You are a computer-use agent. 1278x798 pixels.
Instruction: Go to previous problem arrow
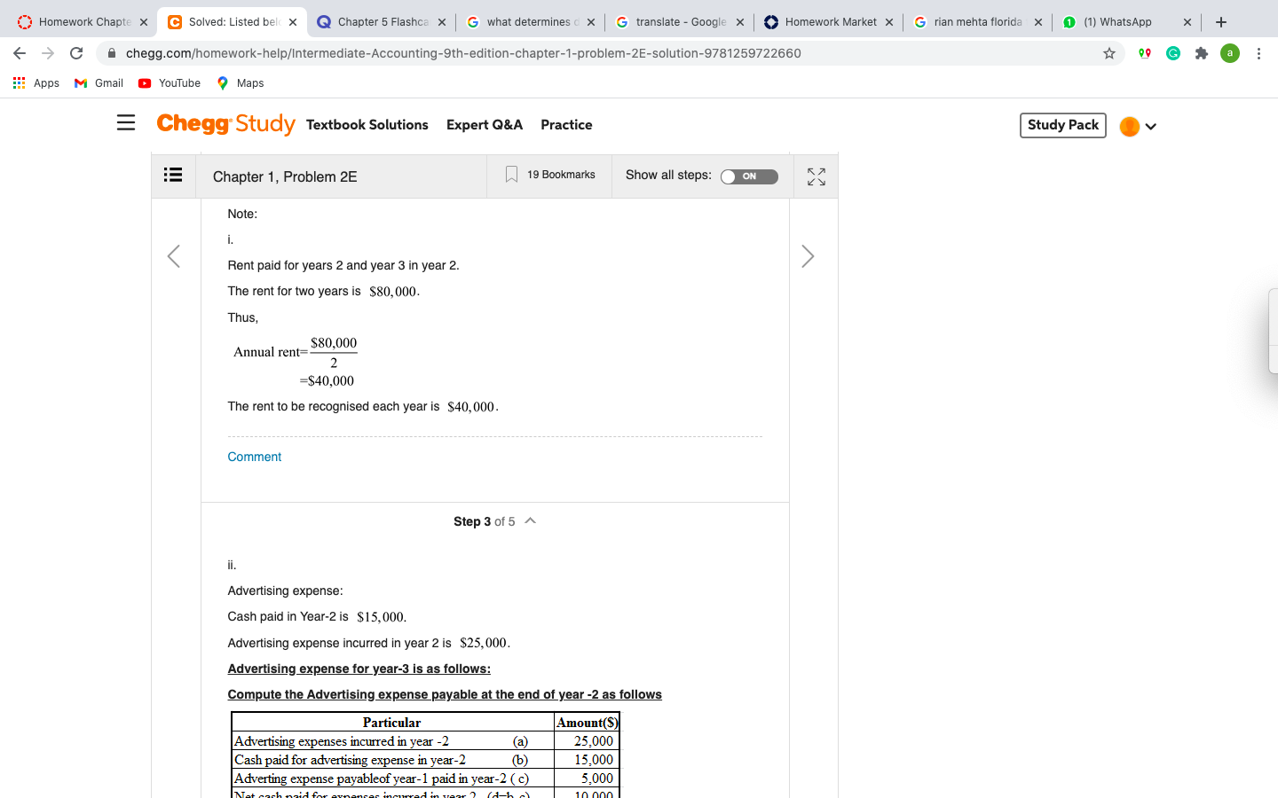[174, 256]
